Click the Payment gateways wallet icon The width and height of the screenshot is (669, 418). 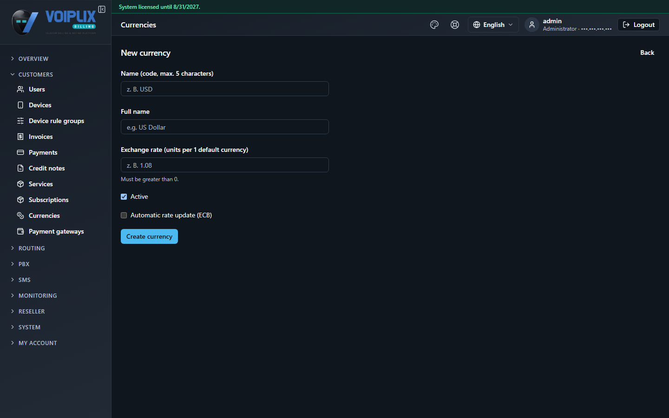20,231
